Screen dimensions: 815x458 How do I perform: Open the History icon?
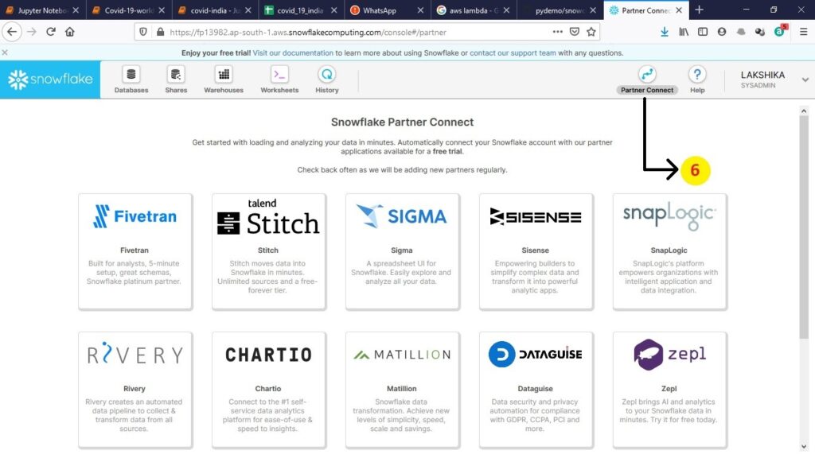(326, 75)
